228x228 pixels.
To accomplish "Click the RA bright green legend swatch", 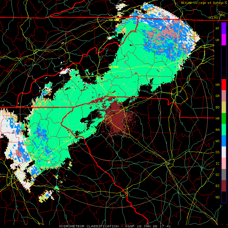I will tap(224, 130).
